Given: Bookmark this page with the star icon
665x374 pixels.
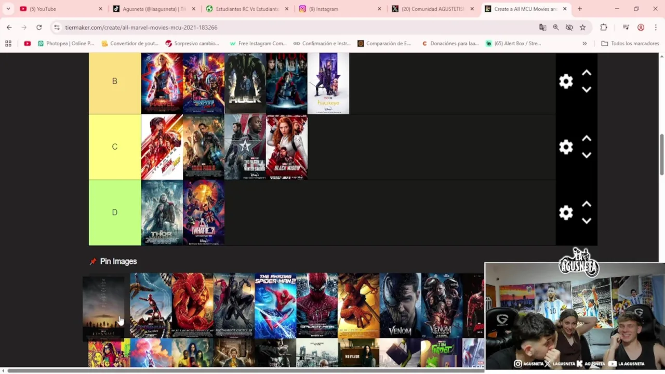Looking at the screenshot, I should click(x=583, y=28).
